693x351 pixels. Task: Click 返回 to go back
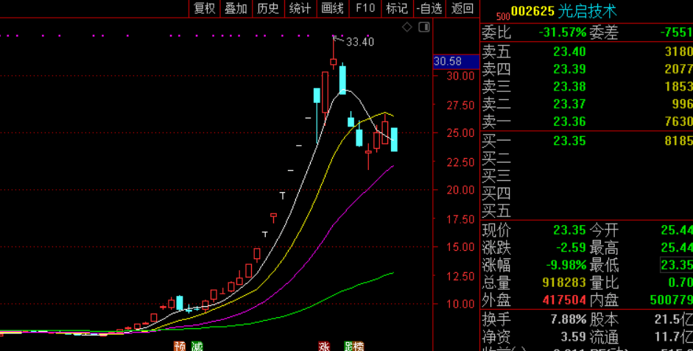coord(462,9)
